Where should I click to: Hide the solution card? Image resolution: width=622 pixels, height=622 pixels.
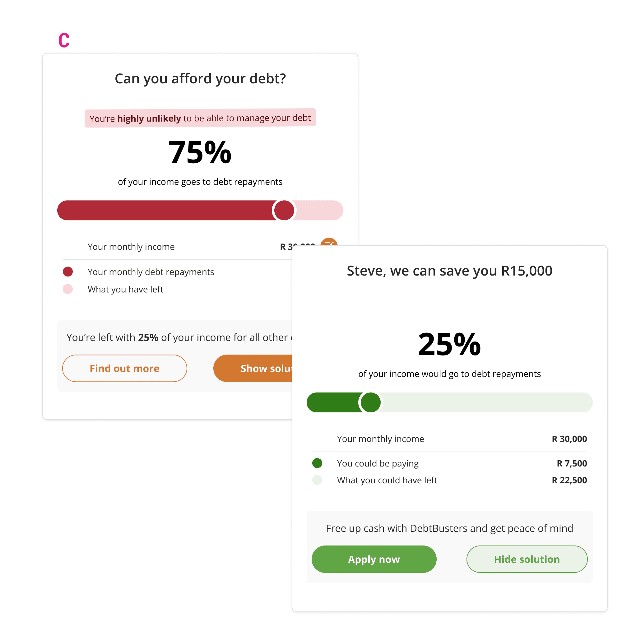[x=527, y=559]
